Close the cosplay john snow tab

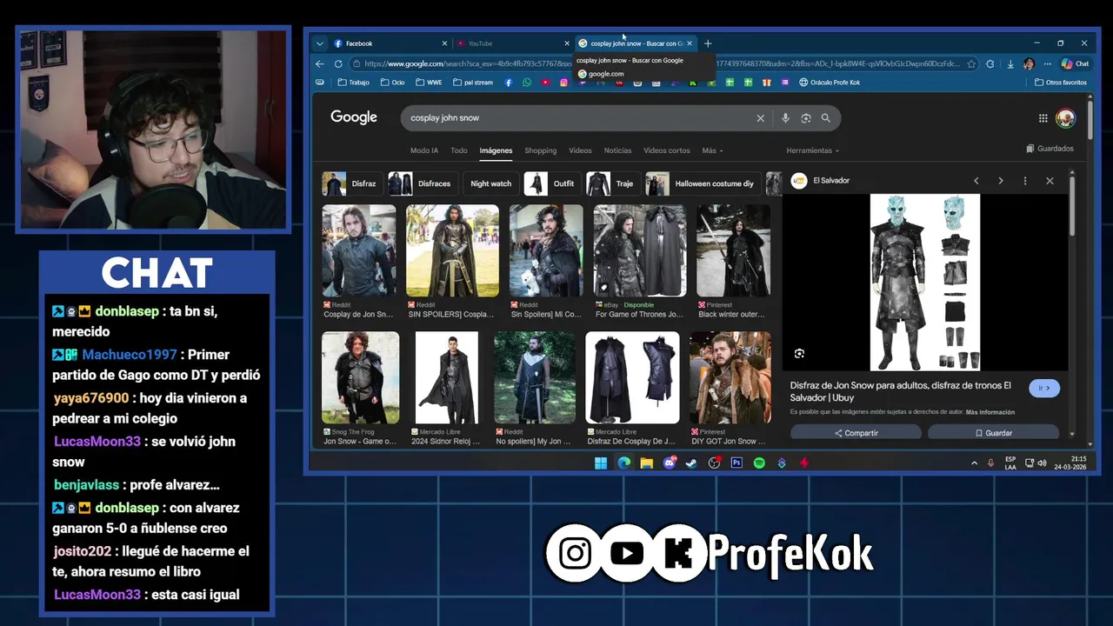690,43
